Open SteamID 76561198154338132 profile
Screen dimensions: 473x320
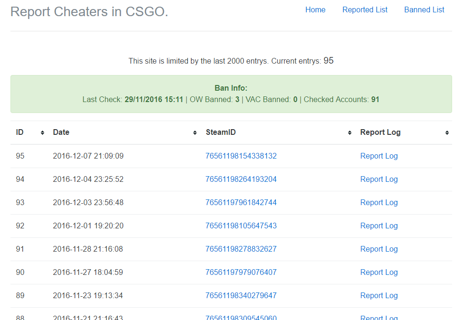click(x=241, y=156)
